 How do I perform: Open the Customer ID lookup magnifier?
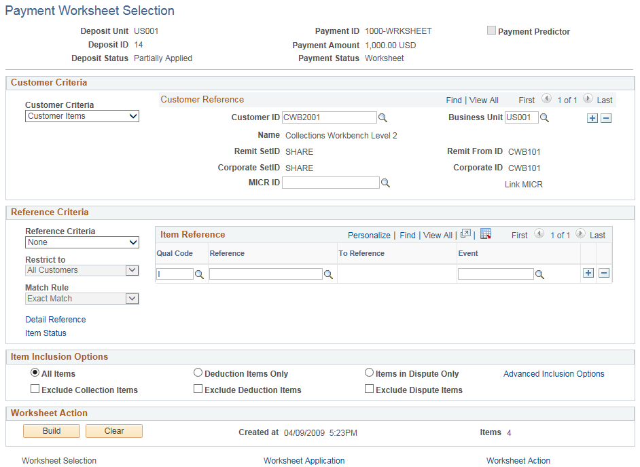pyautogui.click(x=383, y=117)
